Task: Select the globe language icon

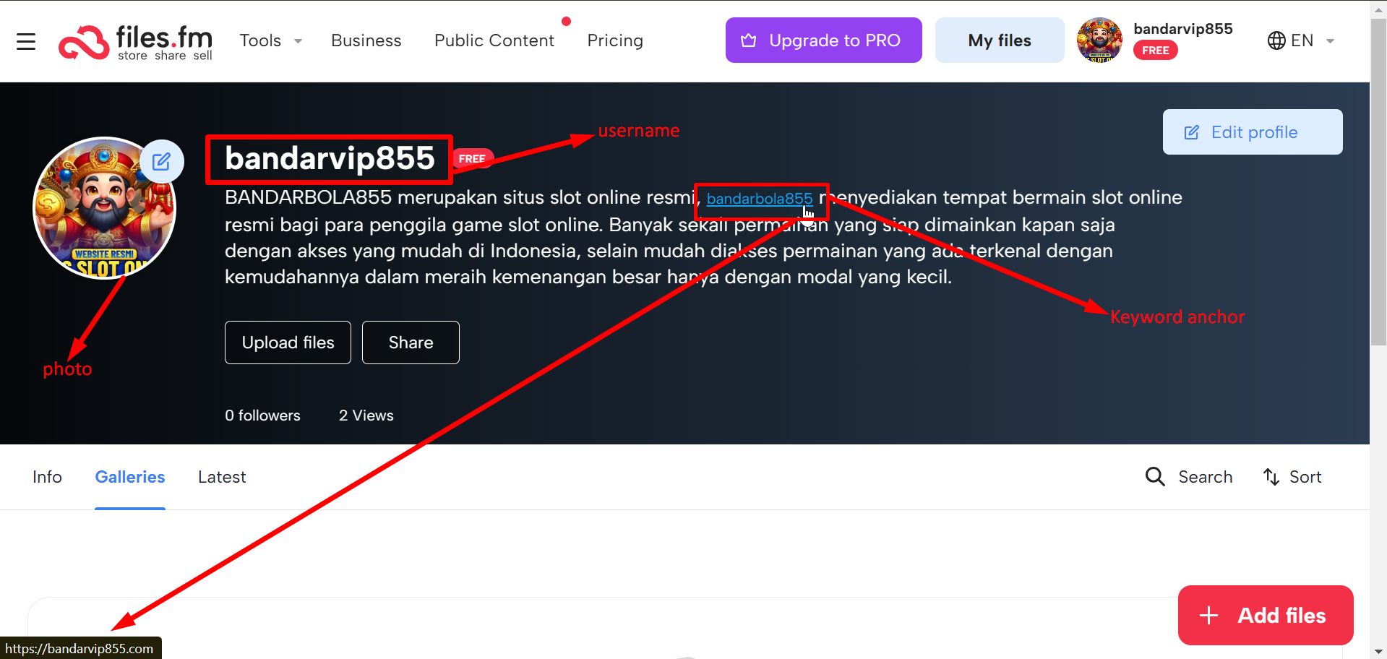Action: [x=1276, y=40]
